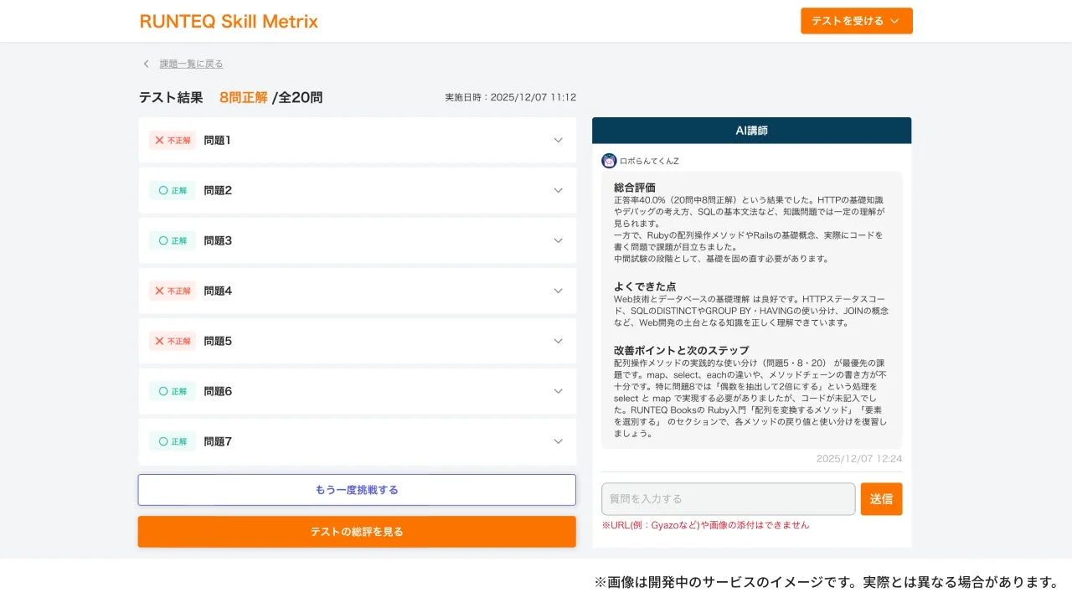Screen dimensions: 1072x603
Task: Expand the 問題7 answer details
Action: tap(558, 441)
